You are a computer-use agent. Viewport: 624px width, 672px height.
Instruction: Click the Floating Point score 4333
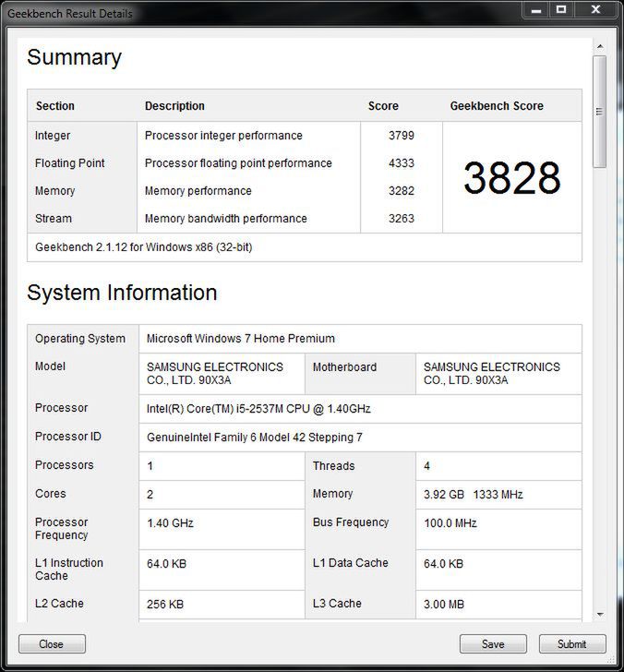click(x=402, y=163)
